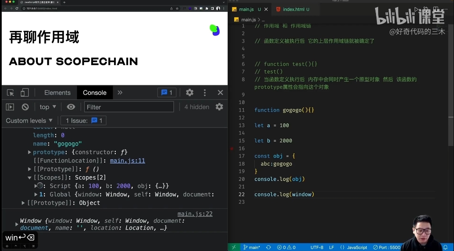Screen dimensions: 454x251
Task: Collapse the Scopes[2] entry
Action: (x=30, y=177)
